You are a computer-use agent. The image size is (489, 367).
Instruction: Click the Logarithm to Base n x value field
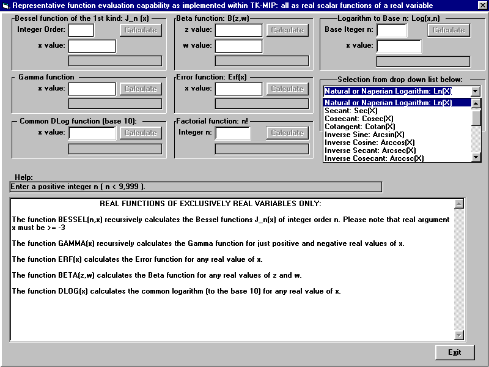click(399, 46)
